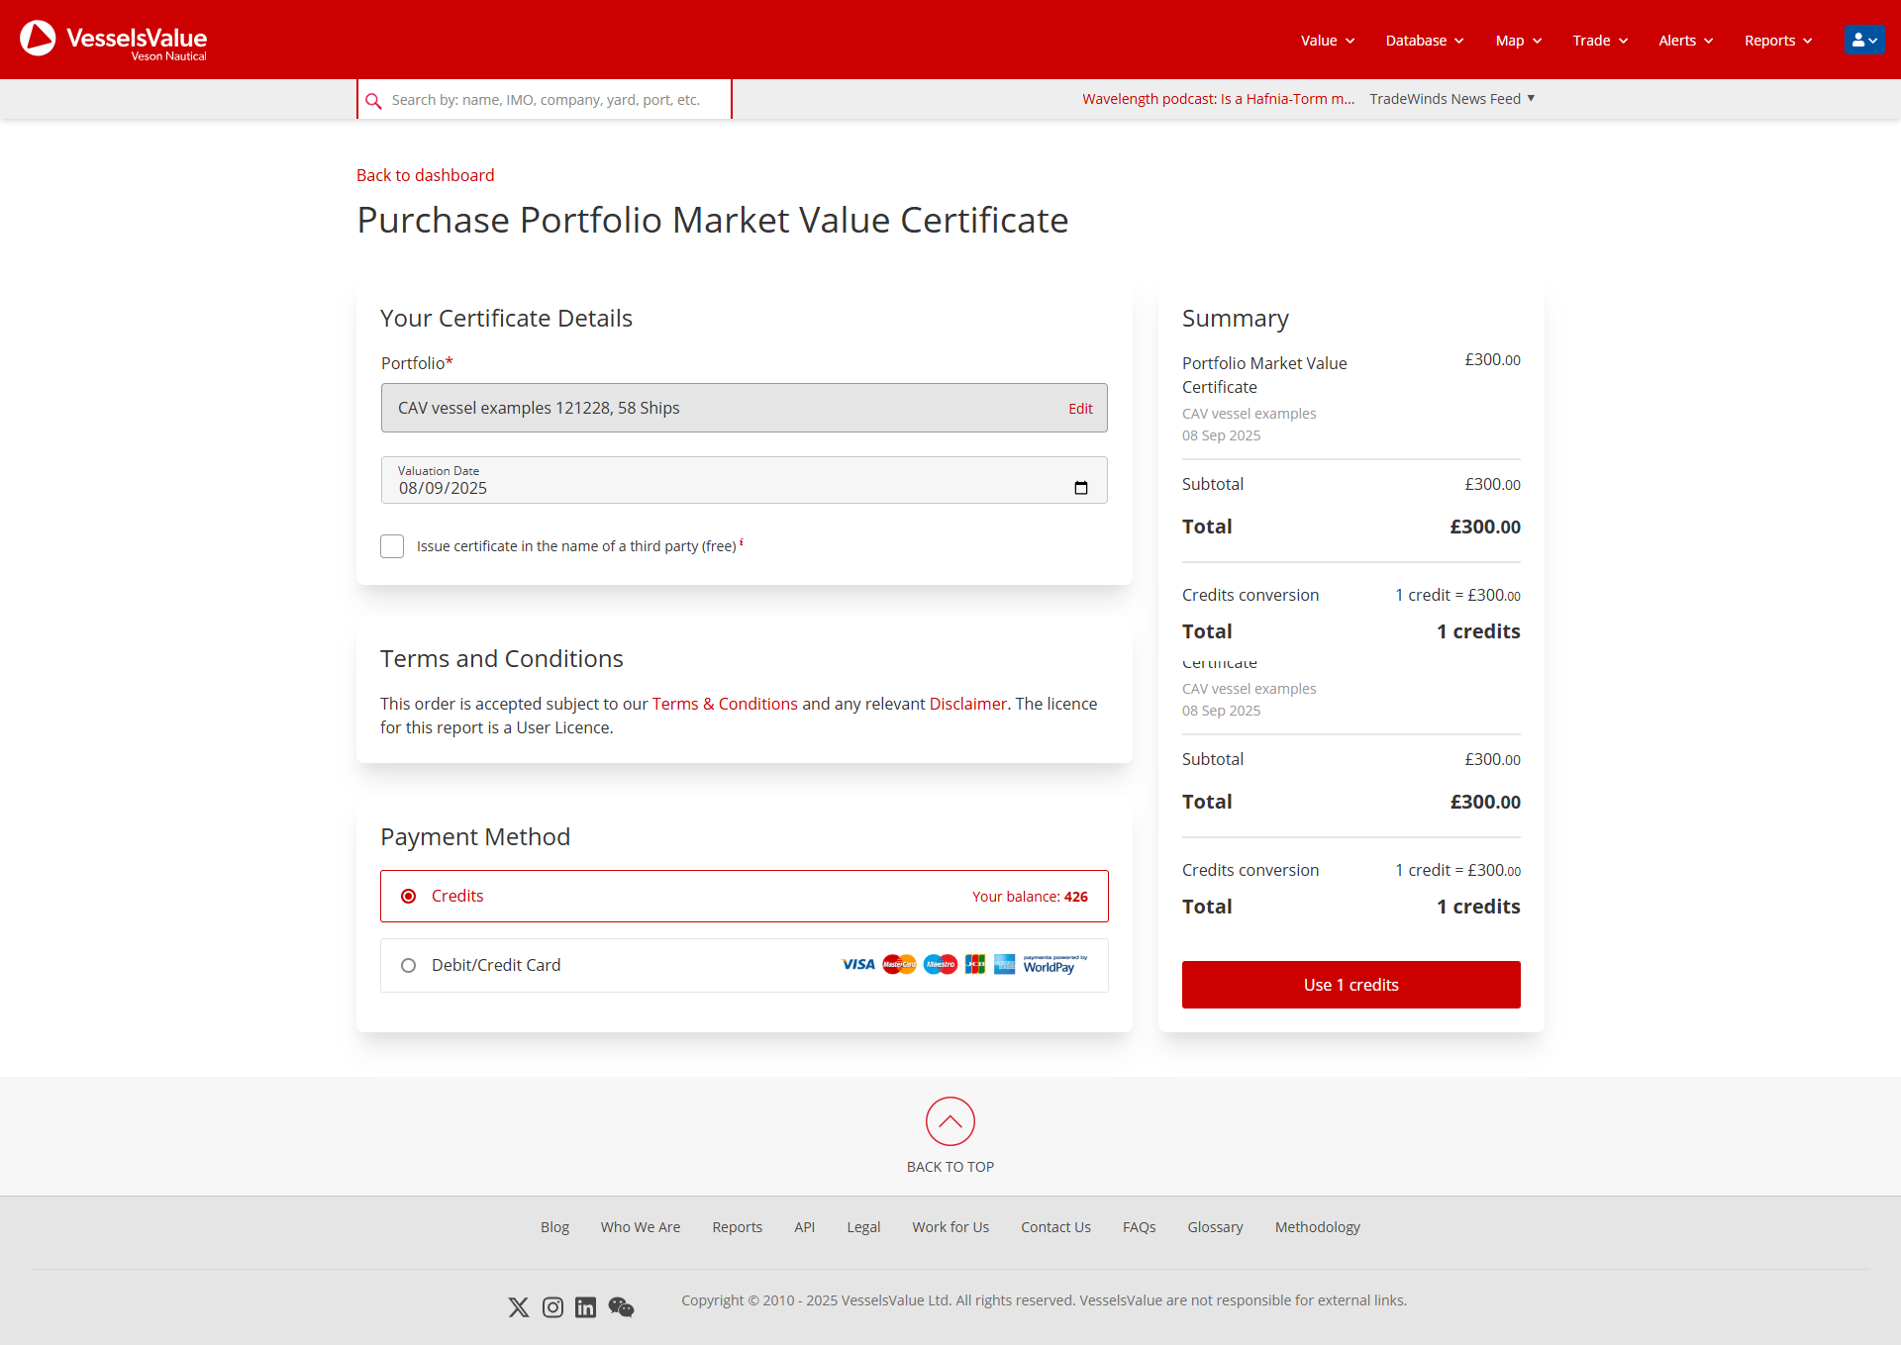Click the Back to Top arrow icon
Viewport: 1901px width, 1345px height.
950,1121
